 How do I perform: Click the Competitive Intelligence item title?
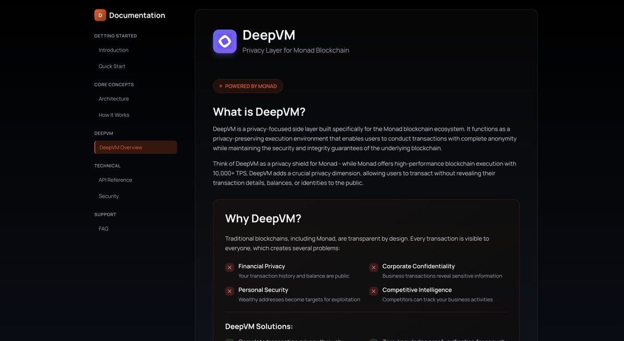[x=417, y=290]
